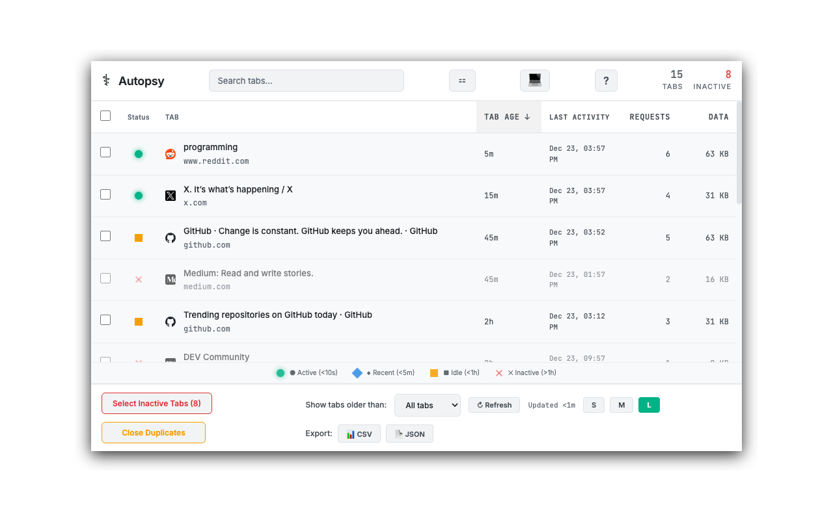The image size is (833, 520).
Task: Click the Close Duplicates button
Action: 153,432
